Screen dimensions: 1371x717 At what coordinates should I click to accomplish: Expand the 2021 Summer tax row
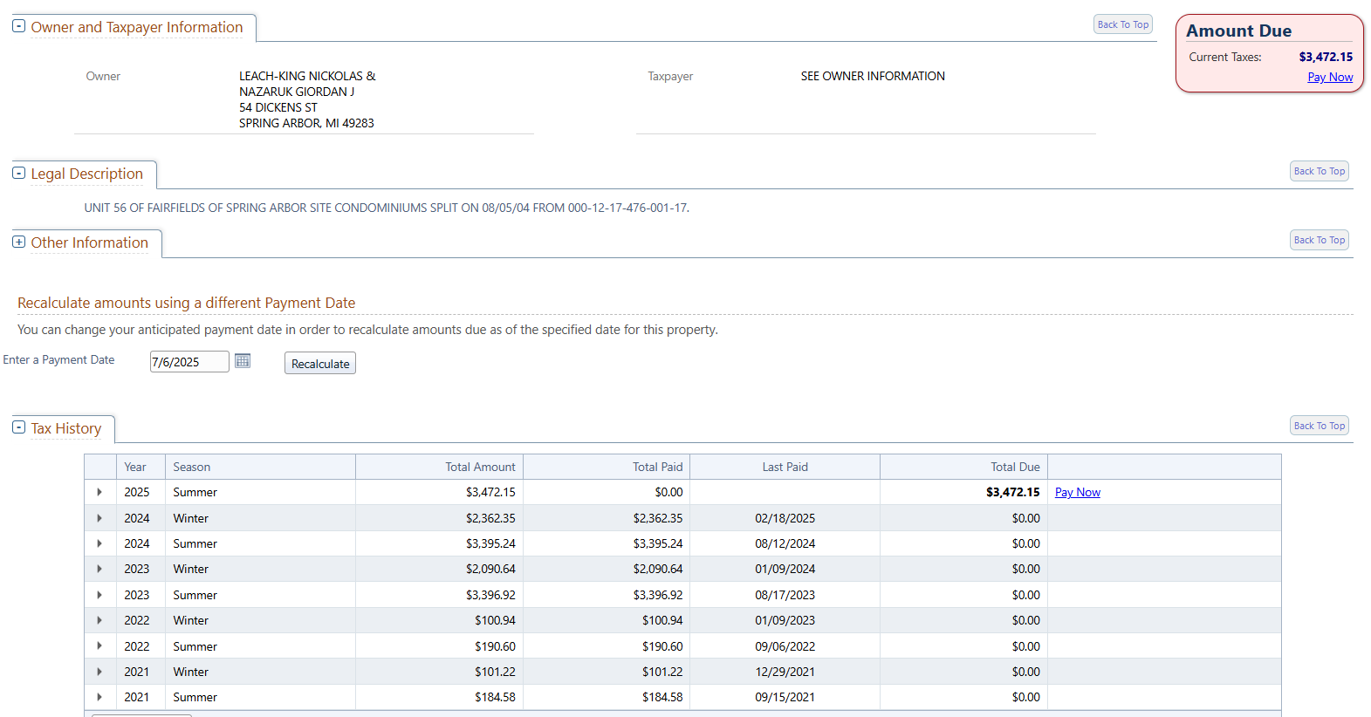(99, 697)
